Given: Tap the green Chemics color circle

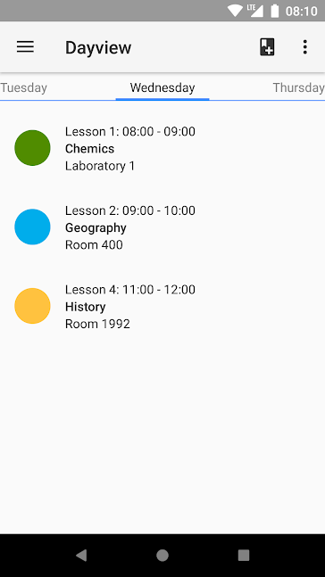Looking at the screenshot, I should click(32, 148).
